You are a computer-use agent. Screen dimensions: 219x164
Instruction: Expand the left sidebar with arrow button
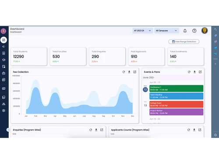point(8,129)
